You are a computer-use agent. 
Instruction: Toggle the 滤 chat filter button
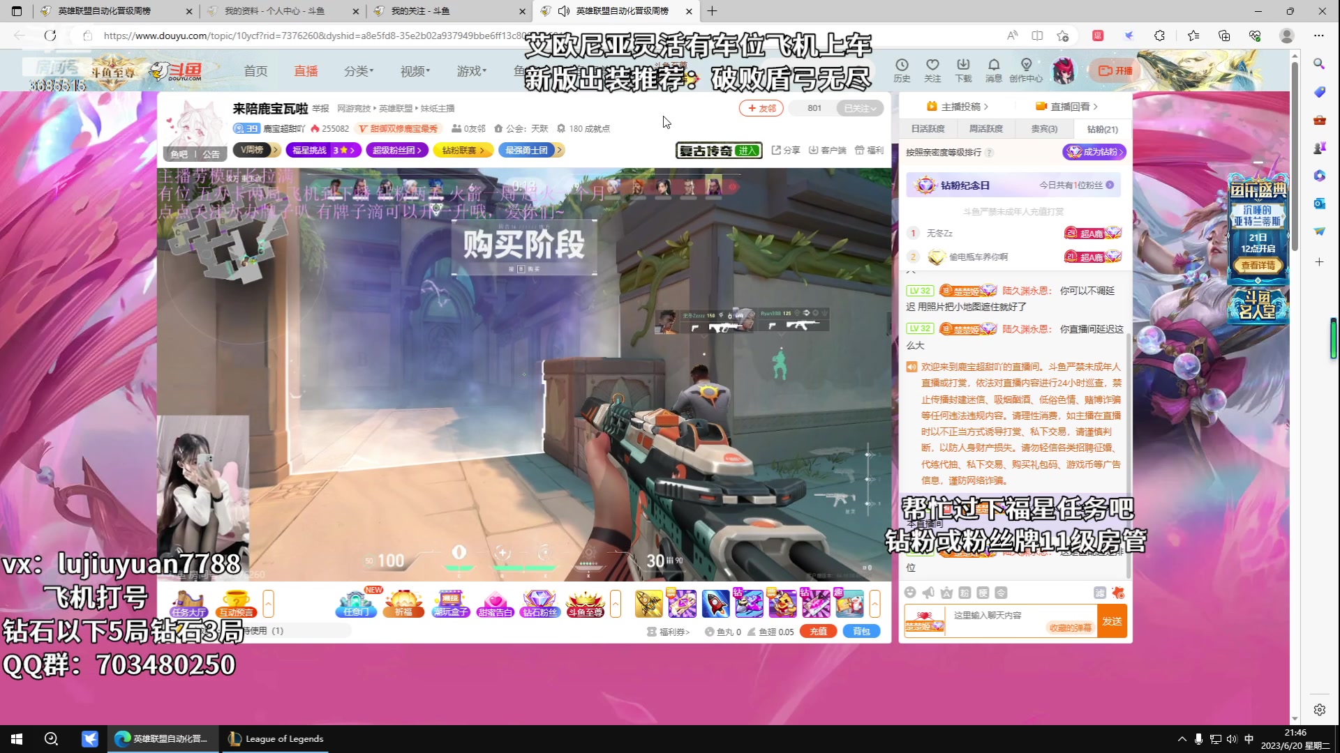click(x=1100, y=593)
